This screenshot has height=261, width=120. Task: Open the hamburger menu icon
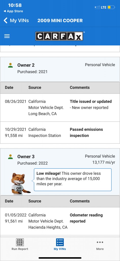coord(7,36)
